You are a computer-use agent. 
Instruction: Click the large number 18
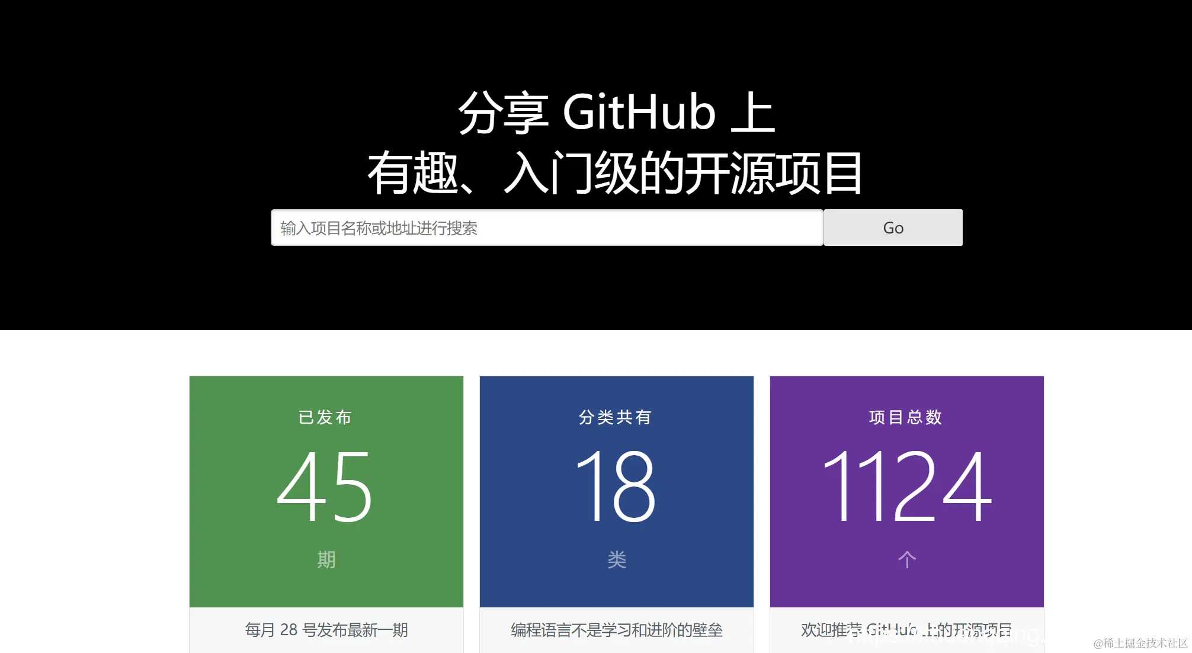(x=616, y=486)
